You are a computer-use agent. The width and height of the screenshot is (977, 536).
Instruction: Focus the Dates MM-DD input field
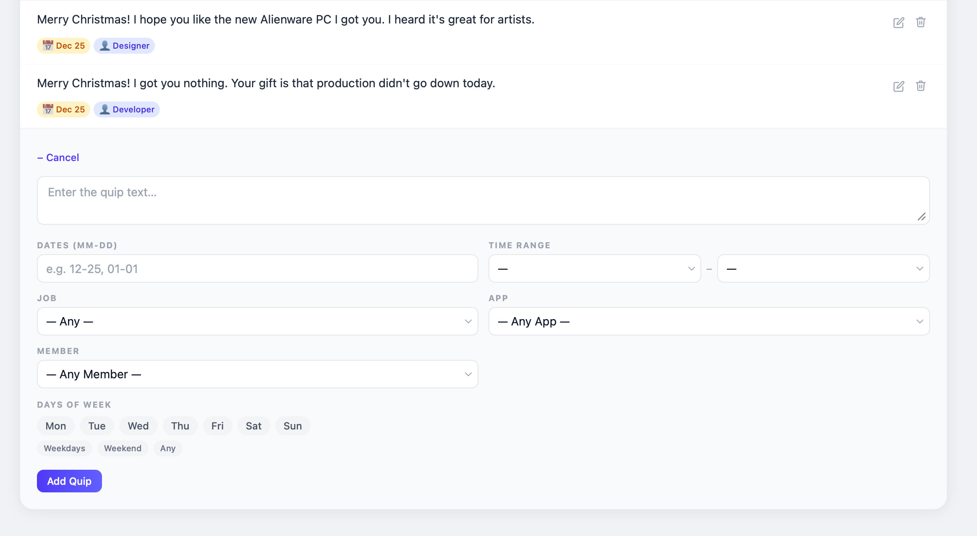click(x=257, y=268)
